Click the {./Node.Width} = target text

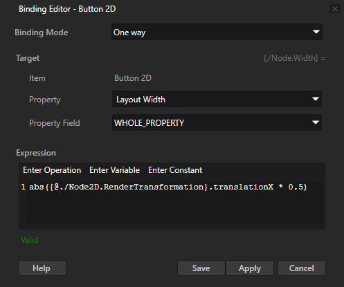(x=295, y=58)
